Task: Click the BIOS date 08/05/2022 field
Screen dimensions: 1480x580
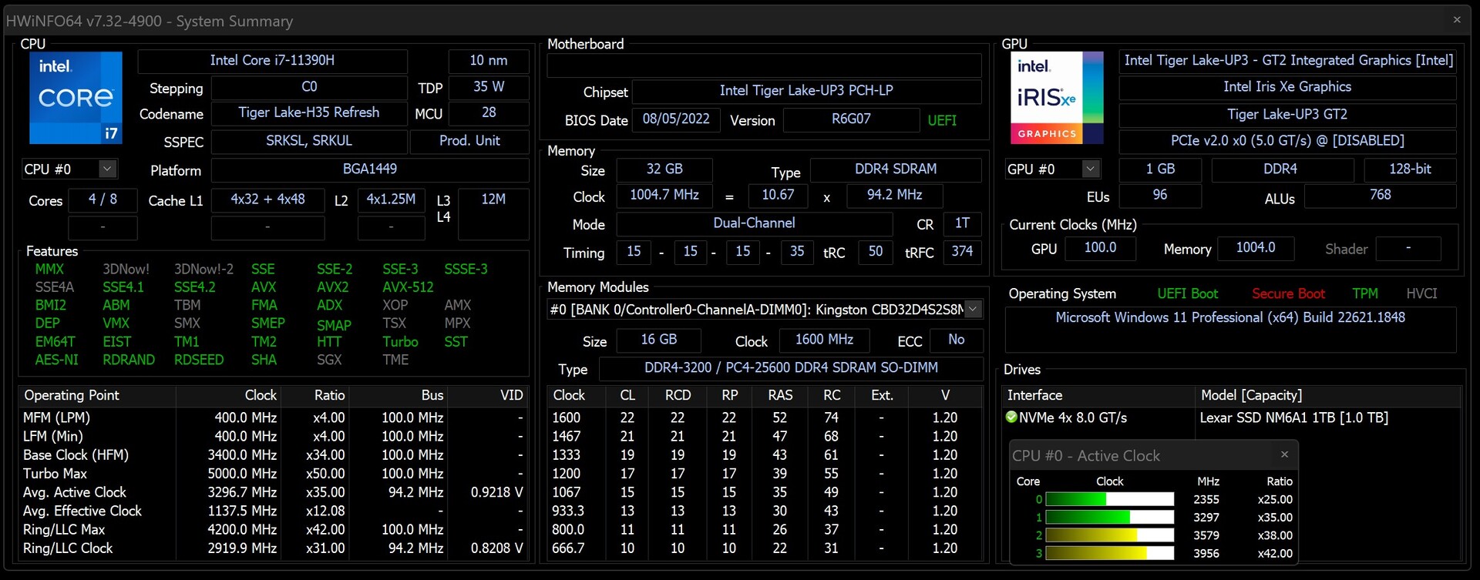Action: coord(676,119)
